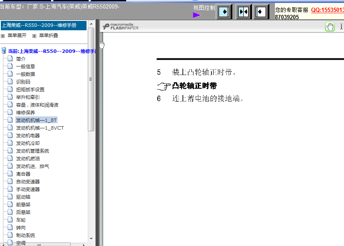Click the center-collapse view control button
This screenshot has width=344, height=246.
tap(243, 12)
